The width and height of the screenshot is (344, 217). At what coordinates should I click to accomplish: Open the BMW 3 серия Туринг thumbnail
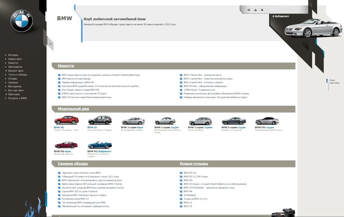(201, 121)
